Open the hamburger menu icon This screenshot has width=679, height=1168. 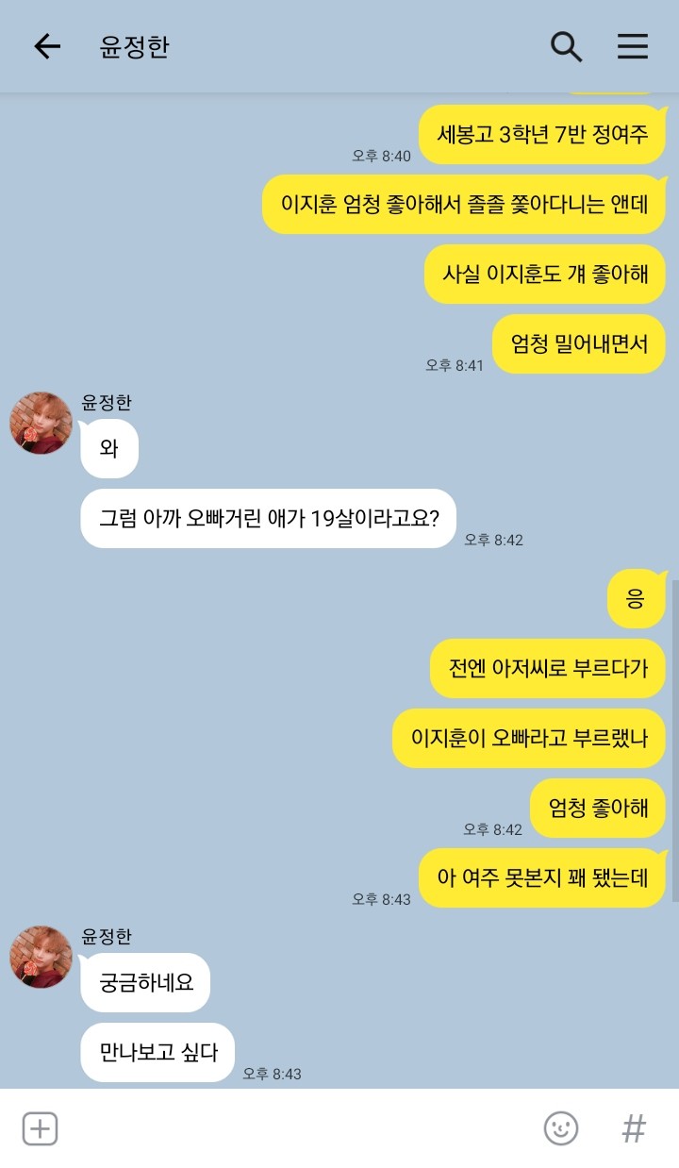(633, 46)
